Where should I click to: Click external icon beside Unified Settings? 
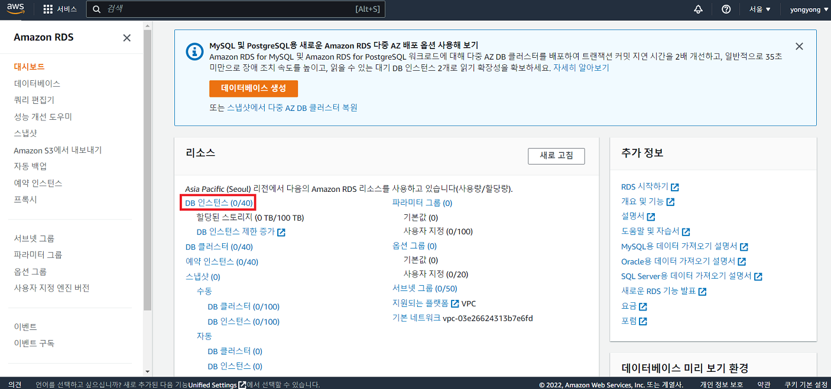pyautogui.click(x=242, y=385)
